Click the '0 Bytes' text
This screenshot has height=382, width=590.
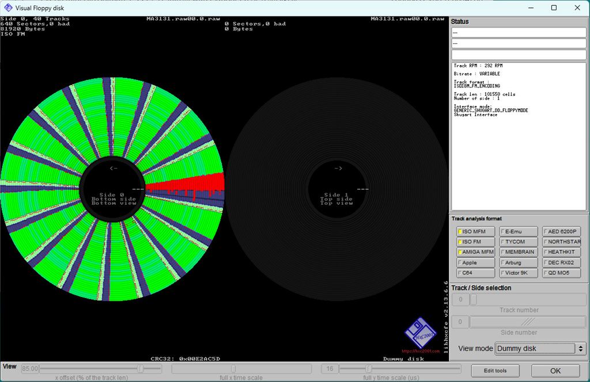point(239,29)
